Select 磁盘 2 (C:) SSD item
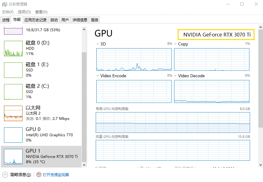This screenshot has height=182, width=263. (41, 92)
